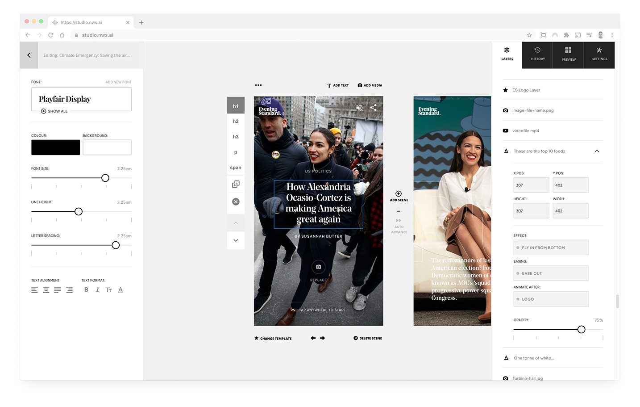Collapse the 'These are the top 10 foods' layer

[x=597, y=151]
